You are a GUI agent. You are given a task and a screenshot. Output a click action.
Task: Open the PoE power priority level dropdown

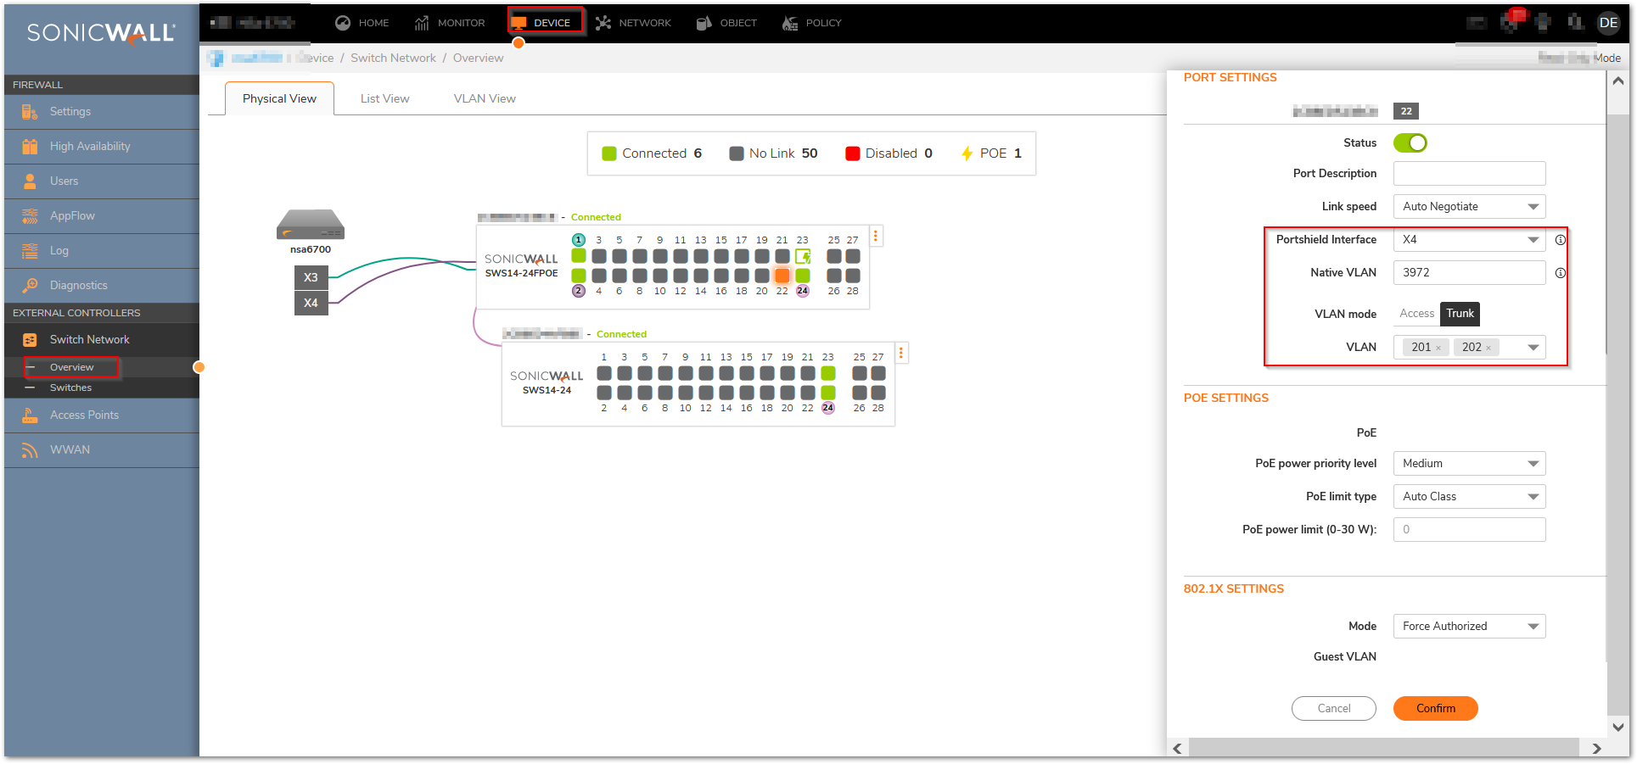point(1469,464)
